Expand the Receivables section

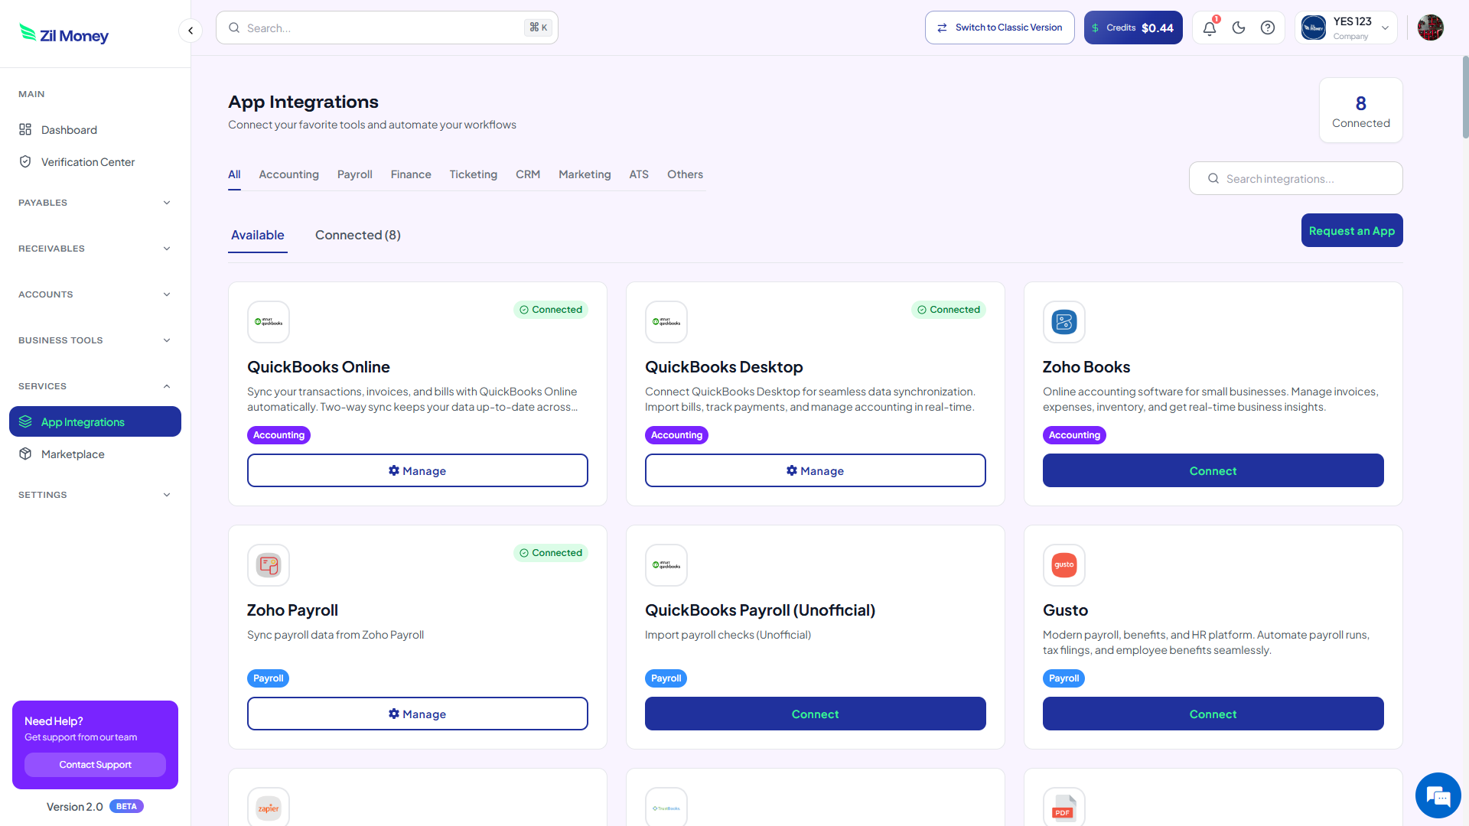click(x=95, y=249)
